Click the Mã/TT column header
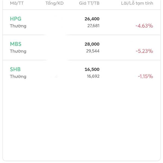The image size is (163, 163). click(17, 3)
